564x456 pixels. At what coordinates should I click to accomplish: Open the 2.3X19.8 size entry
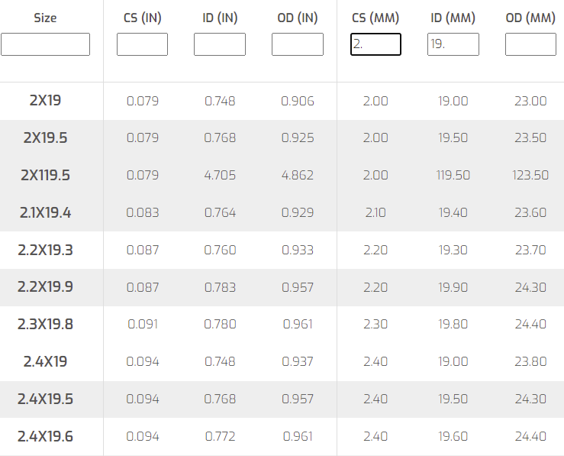[45, 324]
